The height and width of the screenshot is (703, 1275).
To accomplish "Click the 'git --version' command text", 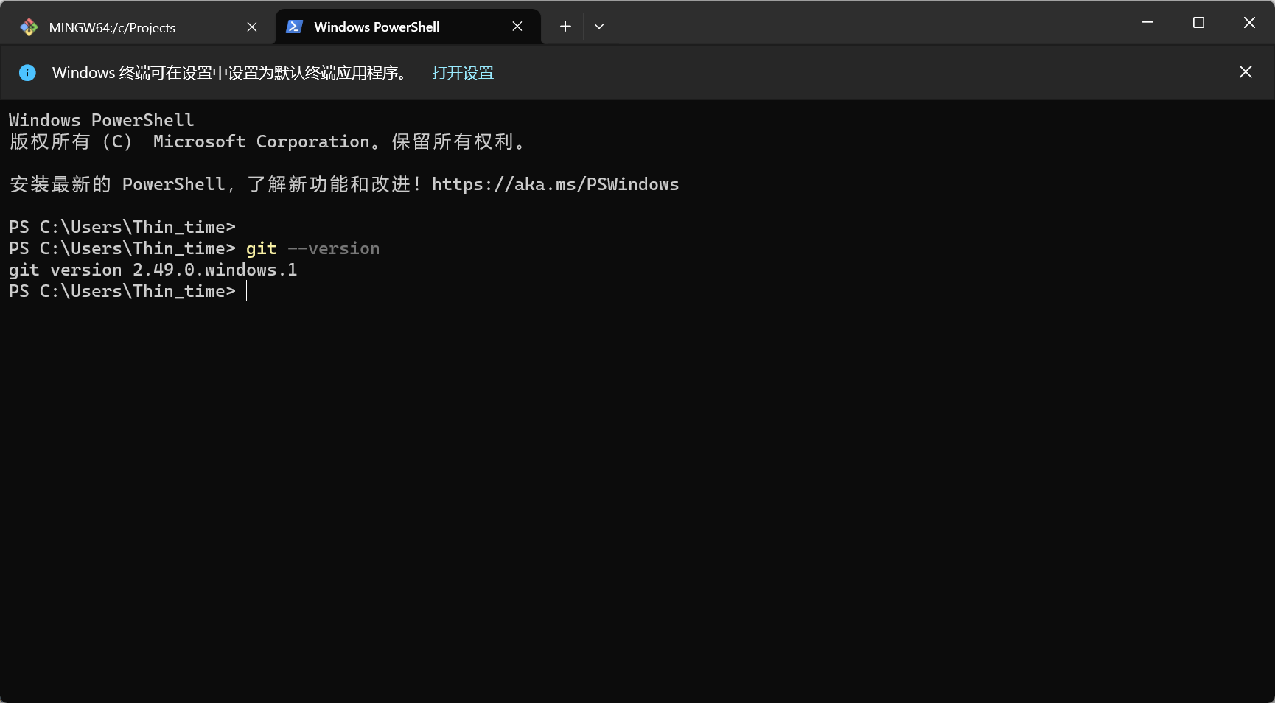I will point(313,248).
